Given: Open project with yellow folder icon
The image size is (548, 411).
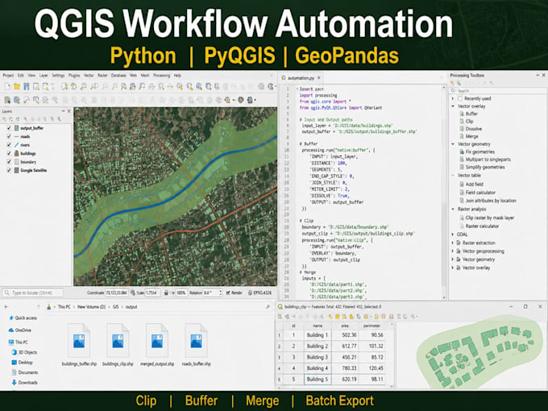Looking at the screenshot, I should click(17, 86).
